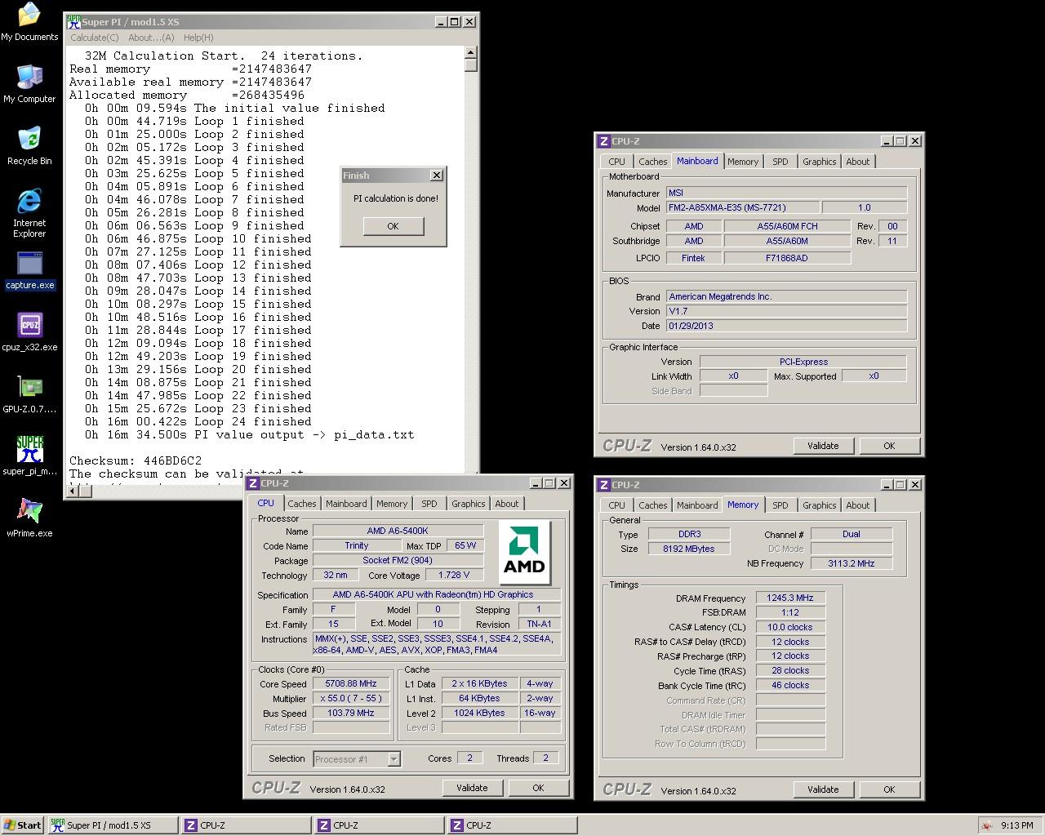Screen dimensions: 1045x836
Task: Click OK in CPU-Z Memory window
Action: point(889,789)
